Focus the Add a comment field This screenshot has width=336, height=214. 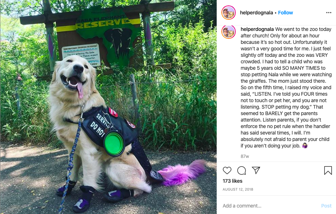pos(270,206)
